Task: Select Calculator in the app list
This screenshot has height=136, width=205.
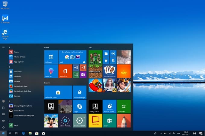Action: 17,71
